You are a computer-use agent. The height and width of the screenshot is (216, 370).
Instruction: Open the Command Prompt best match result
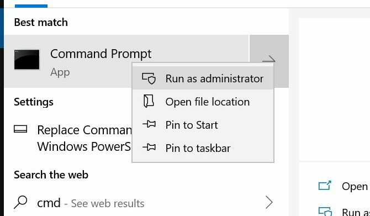click(x=126, y=61)
